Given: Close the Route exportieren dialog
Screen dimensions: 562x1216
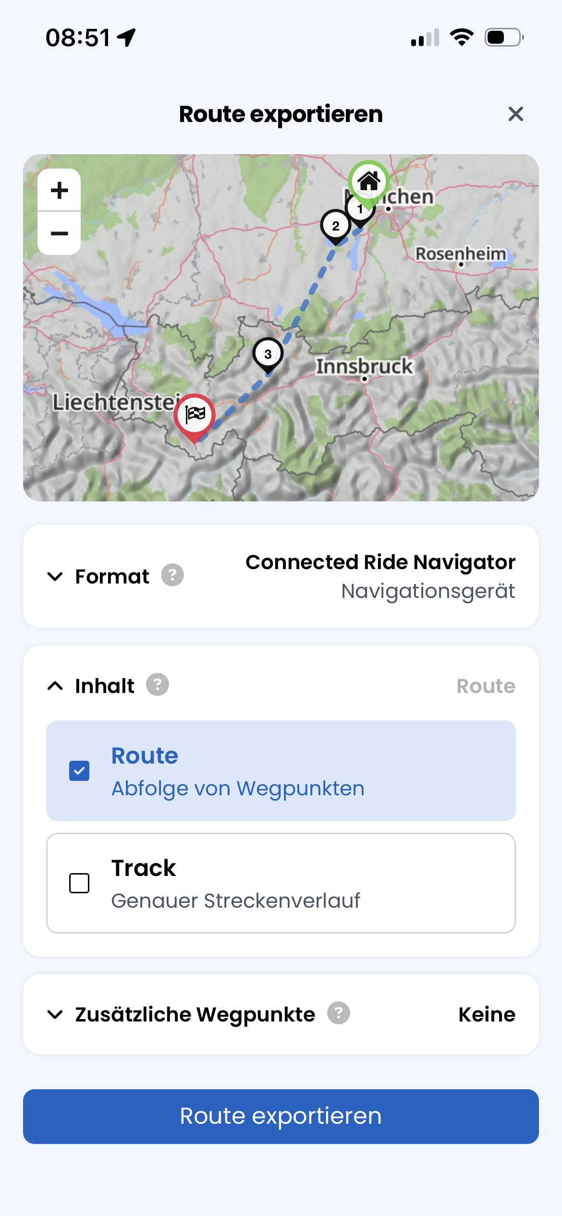Looking at the screenshot, I should (516, 114).
